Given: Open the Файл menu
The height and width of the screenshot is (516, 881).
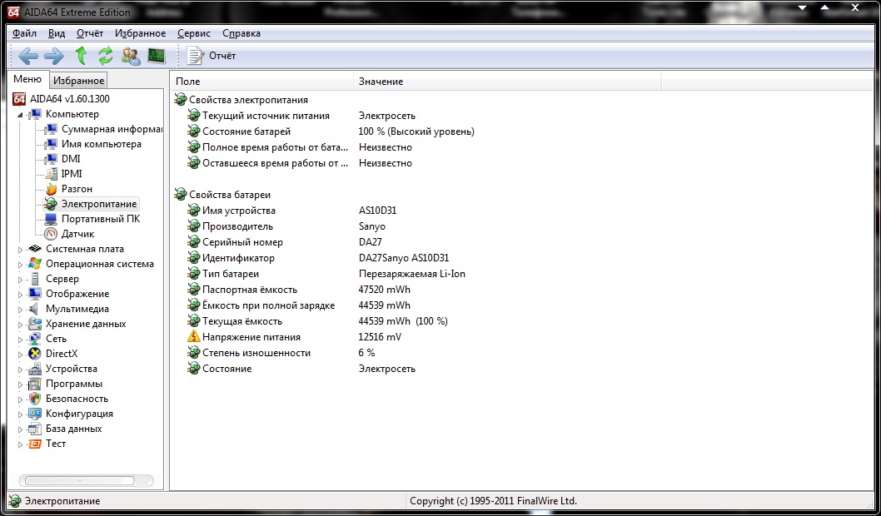Looking at the screenshot, I should pyautogui.click(x=24, y=33).
